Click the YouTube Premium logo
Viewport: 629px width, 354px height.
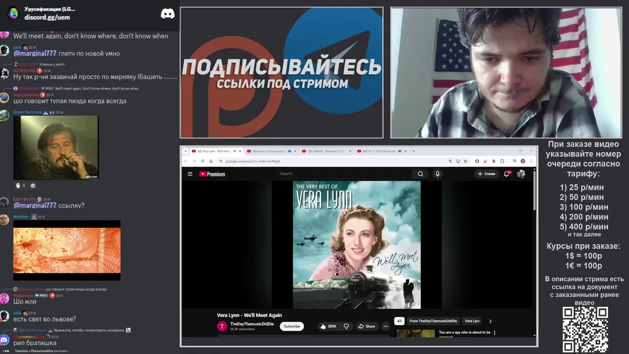(x=212, y=174)
